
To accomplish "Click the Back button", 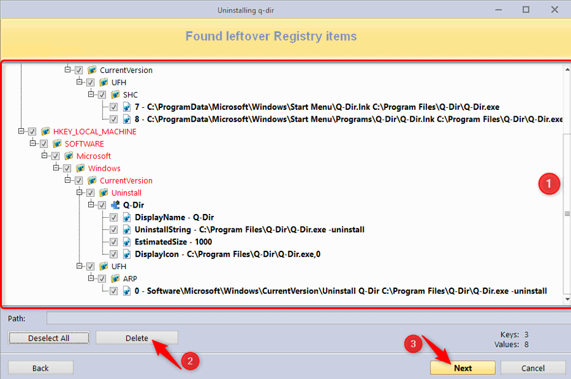I will (x=41, y=368).
